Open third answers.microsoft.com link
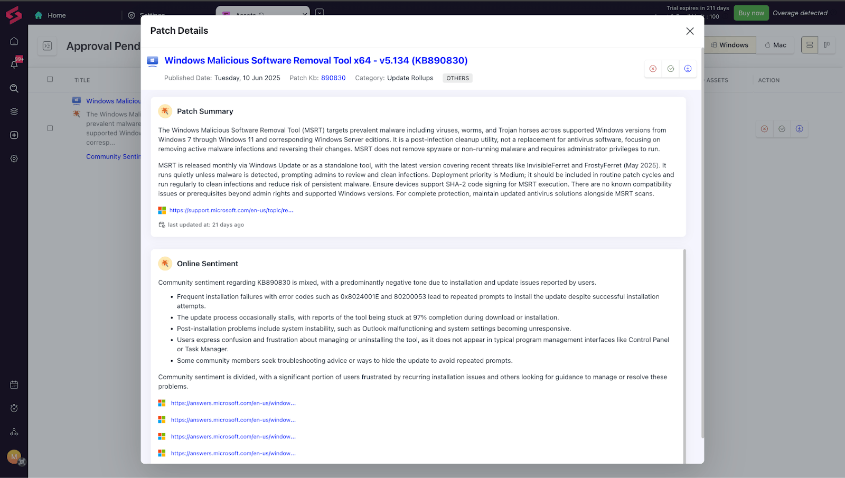 pos(233,437)
